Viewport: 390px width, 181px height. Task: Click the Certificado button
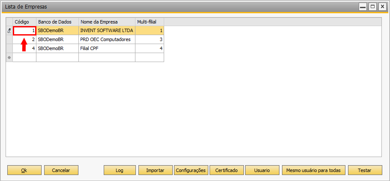(227, 170)
